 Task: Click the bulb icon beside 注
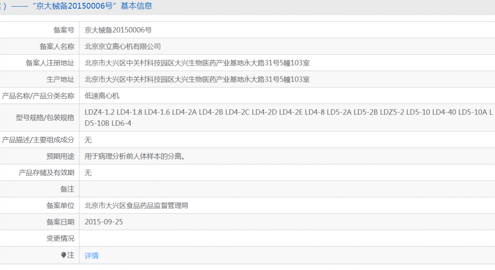click(x=64, y=255)
